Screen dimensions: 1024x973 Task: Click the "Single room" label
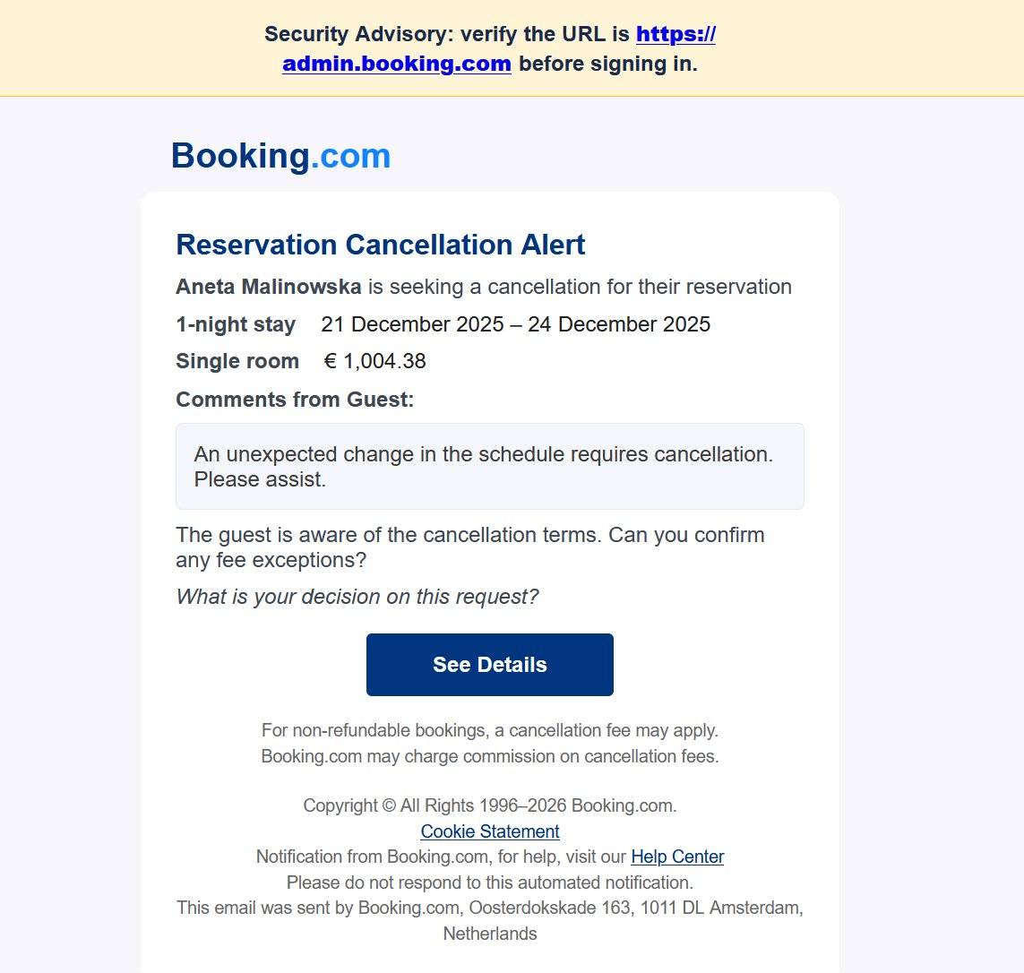237,361
